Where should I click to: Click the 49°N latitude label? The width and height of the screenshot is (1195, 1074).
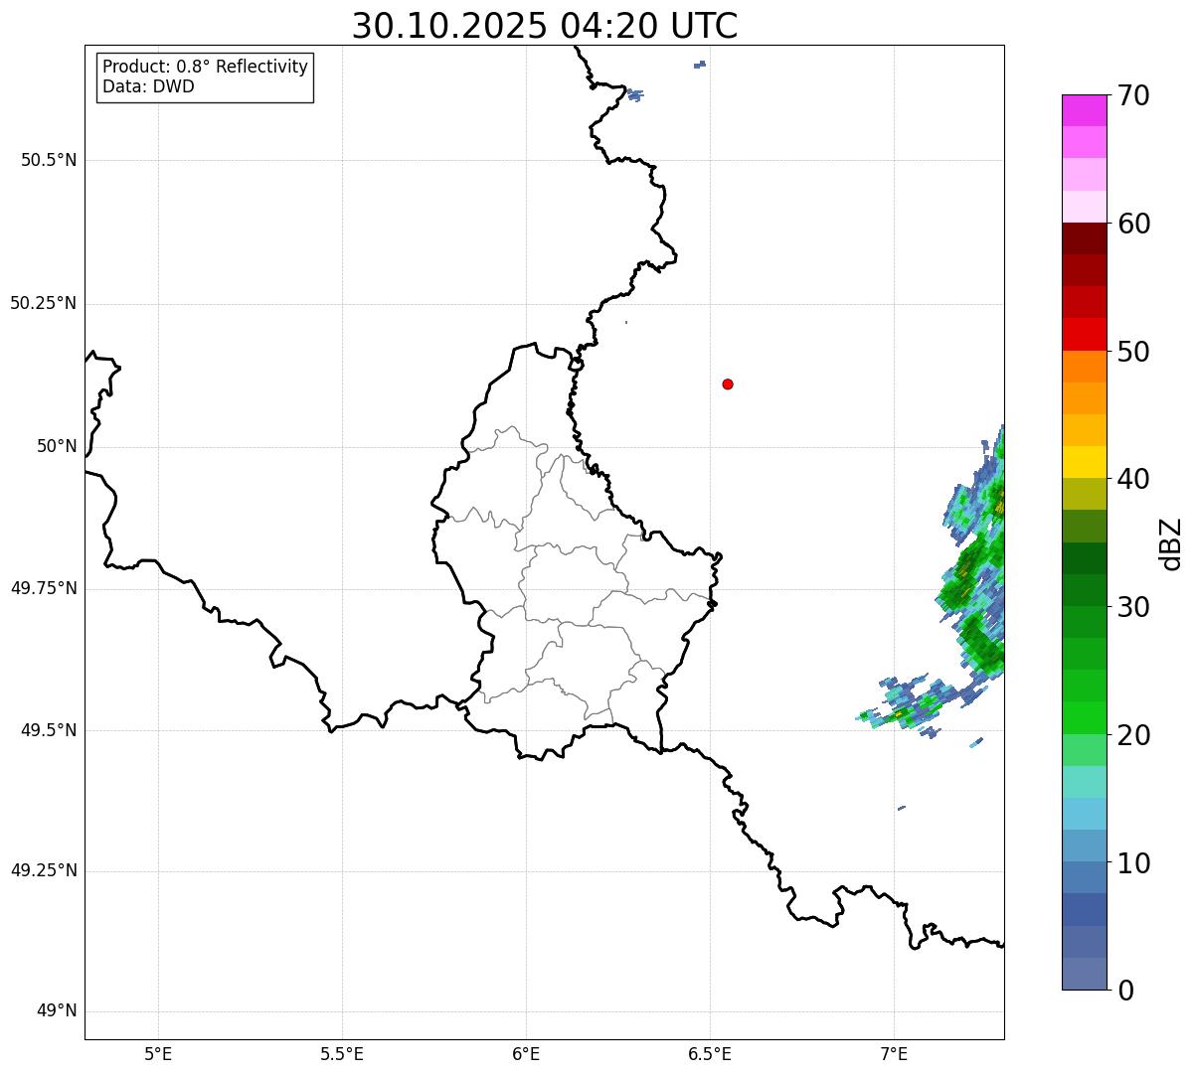57,1011
